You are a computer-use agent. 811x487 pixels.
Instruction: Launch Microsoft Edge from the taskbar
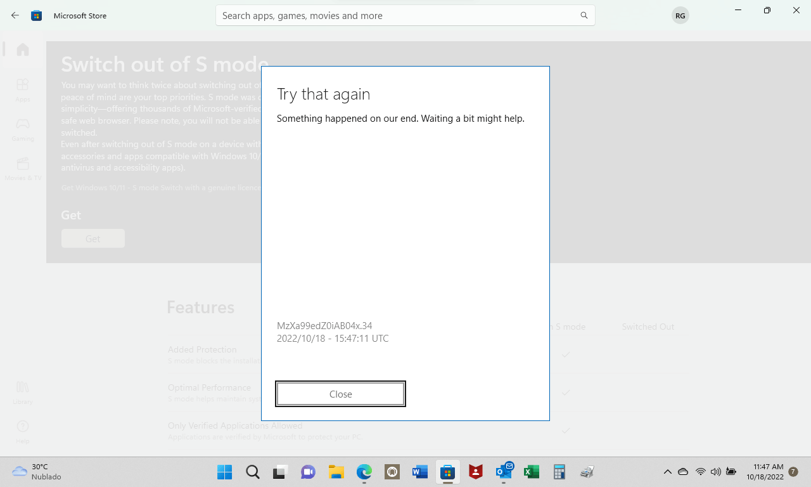(364, 472)
